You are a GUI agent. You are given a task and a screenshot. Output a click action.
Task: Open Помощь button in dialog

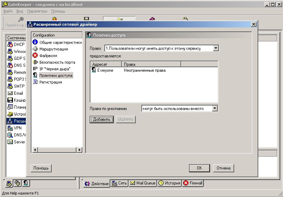click(41, 168)
